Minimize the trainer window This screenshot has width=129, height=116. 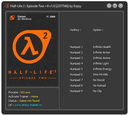click(x=109, y=6)
